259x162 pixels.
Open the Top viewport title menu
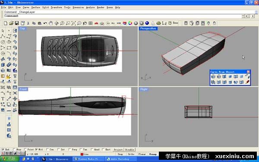[x=22, y=29]
